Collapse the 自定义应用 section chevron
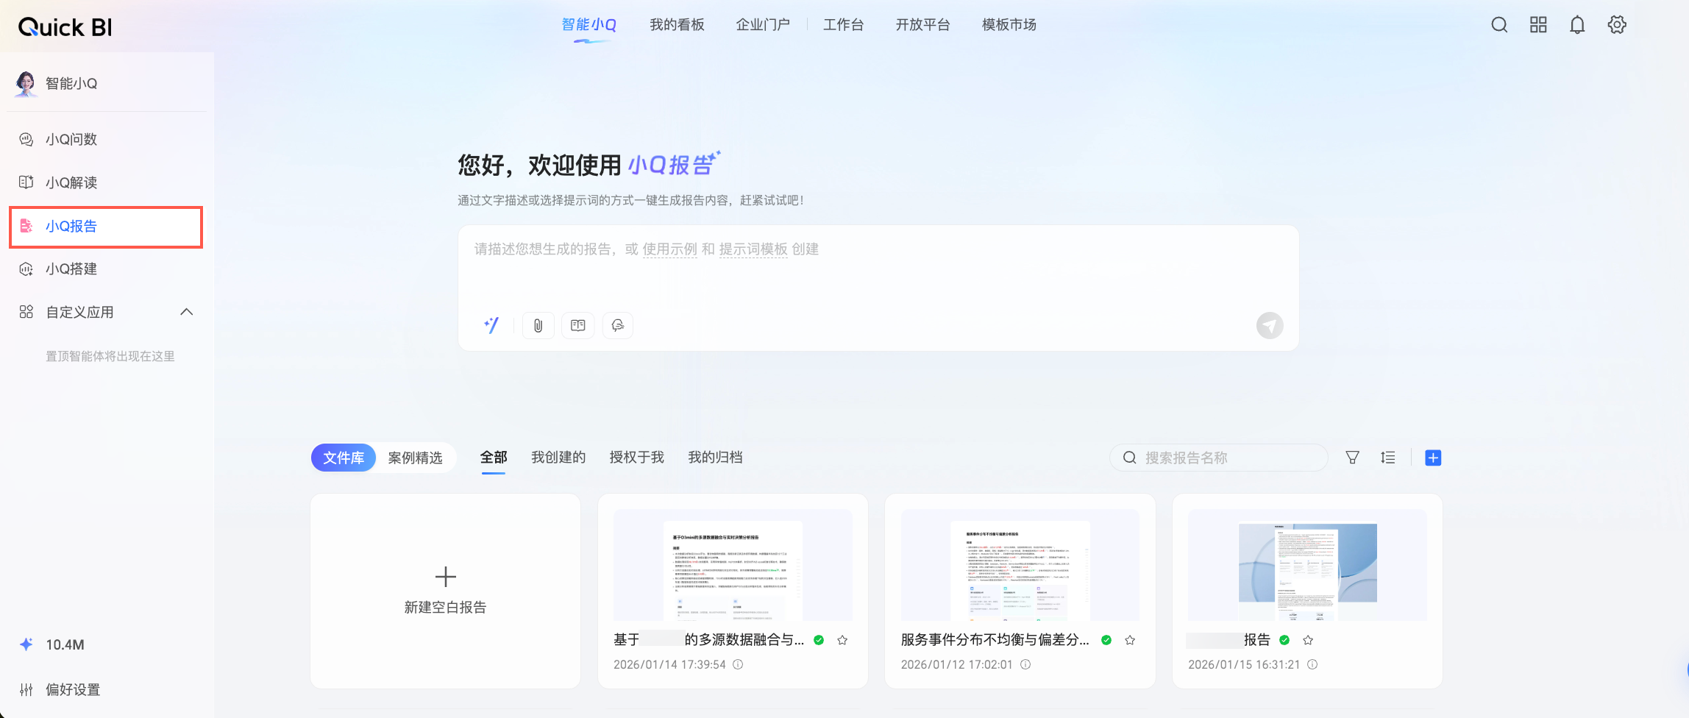The image size is (1689, 718). pos(187,312)
